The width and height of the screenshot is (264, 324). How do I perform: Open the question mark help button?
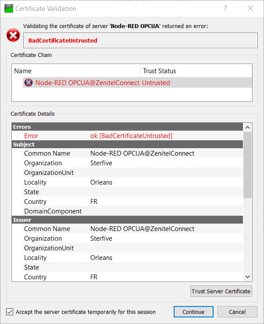[x=225, y=8]
